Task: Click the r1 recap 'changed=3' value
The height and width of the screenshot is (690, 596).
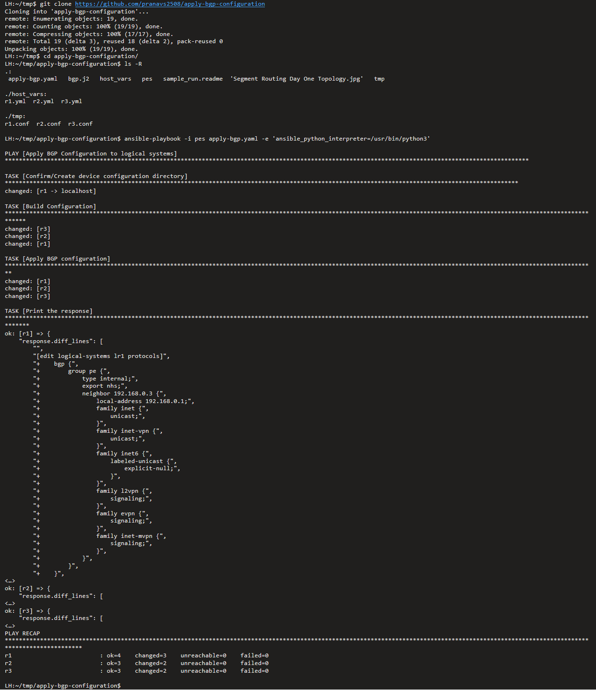Action: [151, 655]
